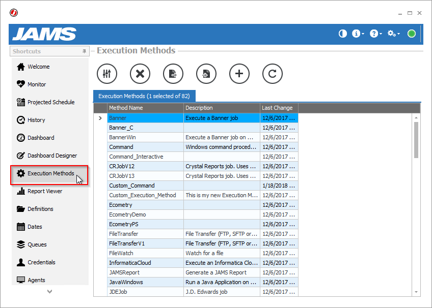The width and height of the screenshot is (432, 308).
Task: Select the CRJobV13 method row
Action: tap(203, 176)
